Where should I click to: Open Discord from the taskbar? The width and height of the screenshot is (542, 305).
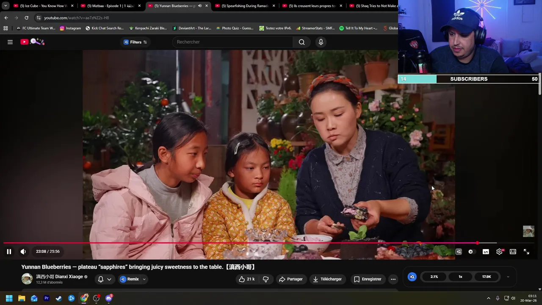tap(109, 298)
